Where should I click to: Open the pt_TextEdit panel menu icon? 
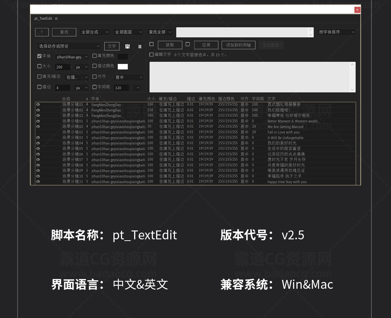pos(56,19)
